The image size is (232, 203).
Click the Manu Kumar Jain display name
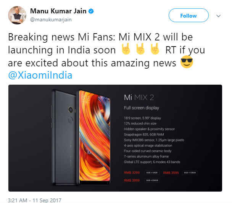coord(58,11)
